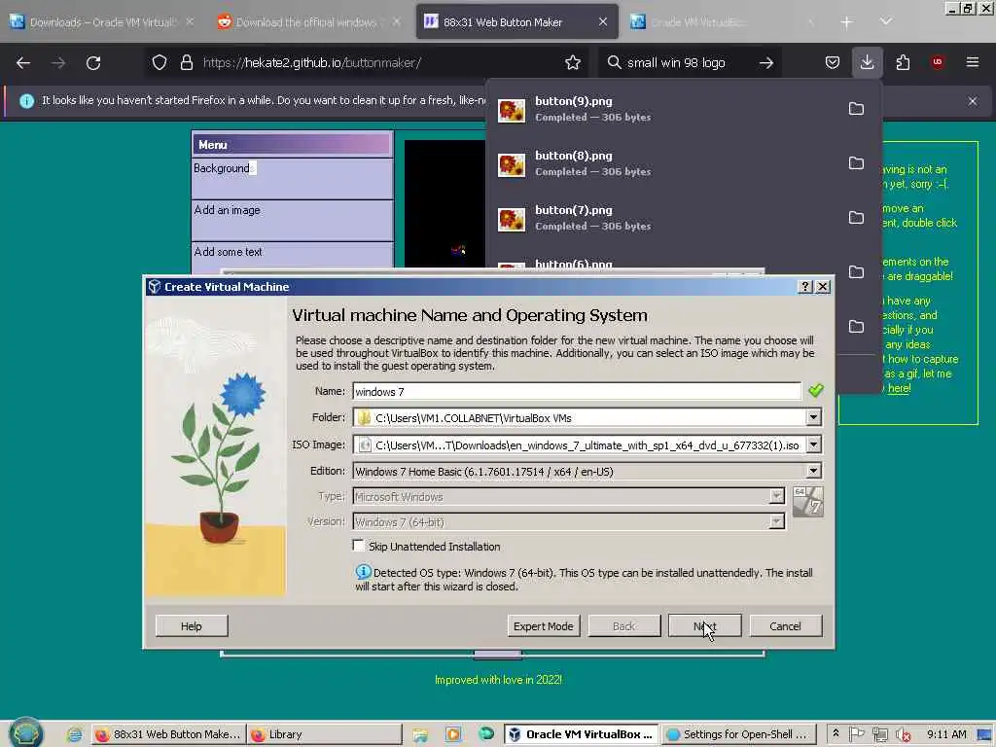Show hidden tray icons arrow
The width and height of the screenshot is (996, 747).
click(836, 733)
